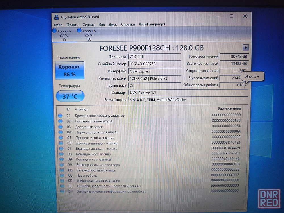Image resolution: width=284 pixels, height=213 pixels.
Task: Select the Часы работы attribute row
Action: (x=150, y=175)
